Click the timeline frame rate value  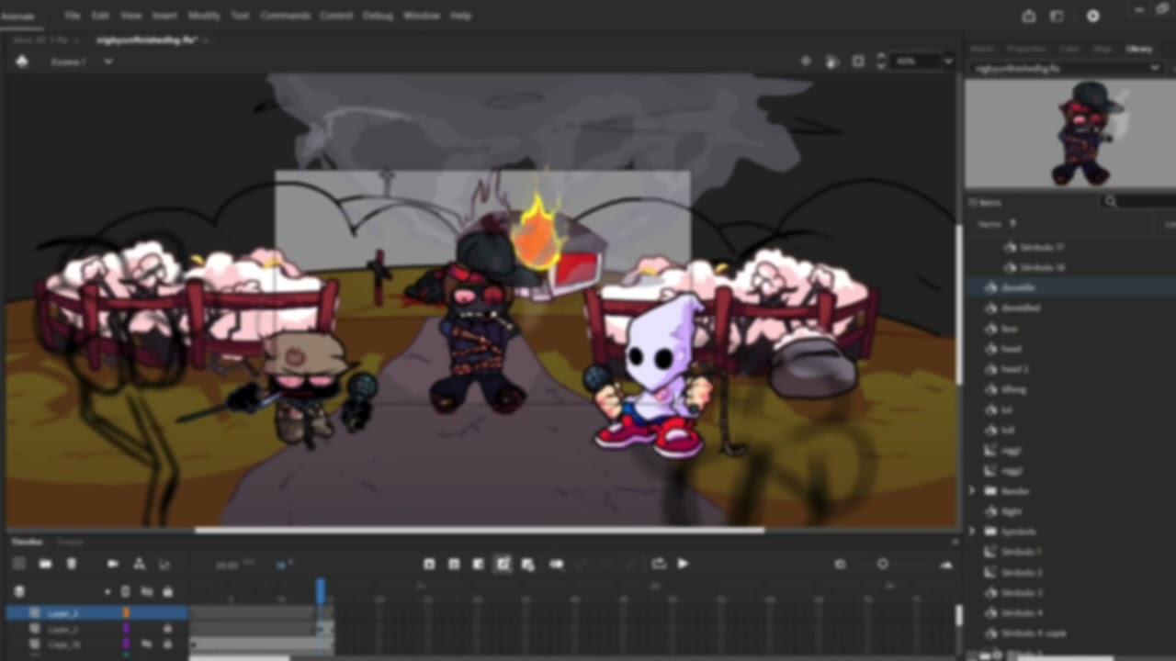(227, 566)
